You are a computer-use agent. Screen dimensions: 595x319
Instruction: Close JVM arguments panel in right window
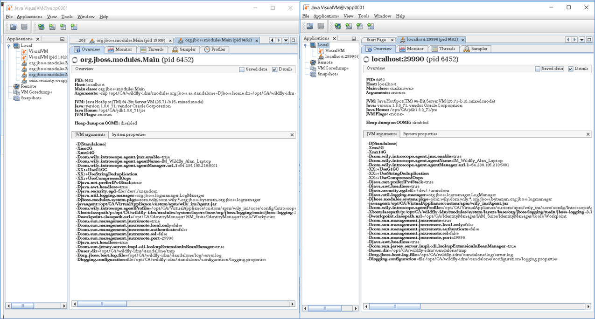588,134
